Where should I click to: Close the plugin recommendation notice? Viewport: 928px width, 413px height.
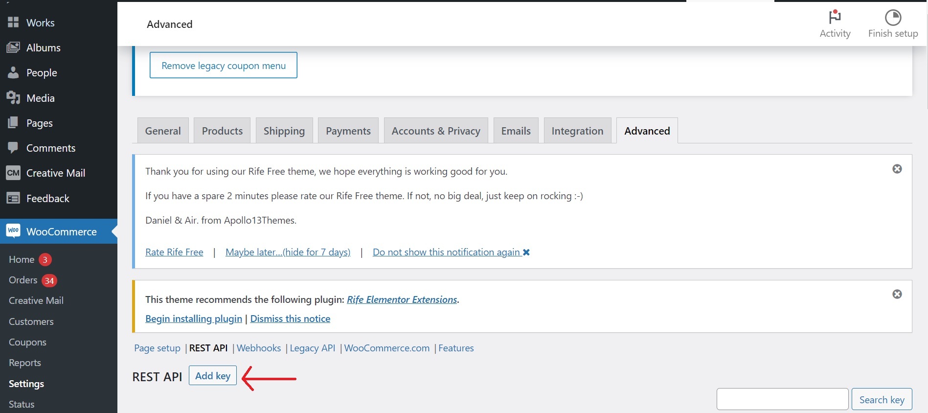point(897,294)
